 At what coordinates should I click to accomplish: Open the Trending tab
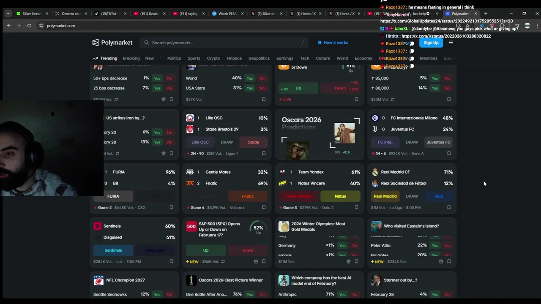click(105, 58)
